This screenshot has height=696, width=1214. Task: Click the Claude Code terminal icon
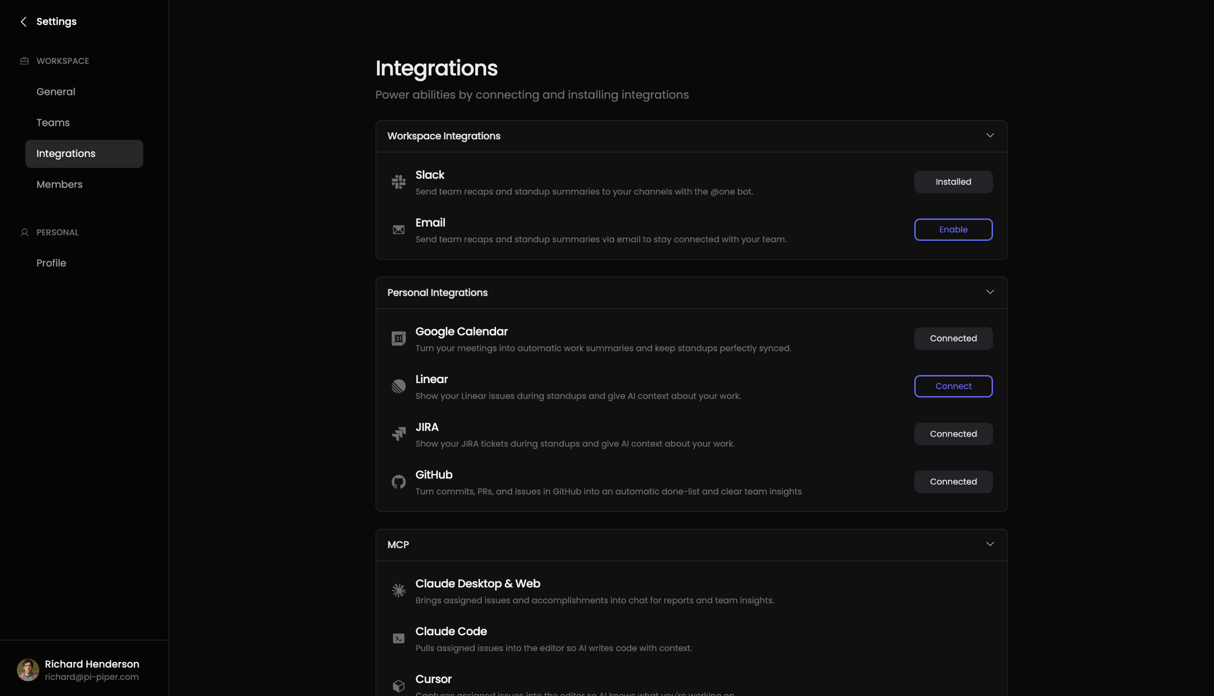coord(398,638)
